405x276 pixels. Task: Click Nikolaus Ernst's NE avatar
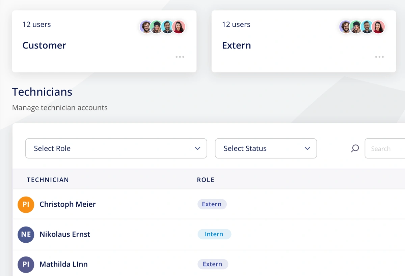26,235
